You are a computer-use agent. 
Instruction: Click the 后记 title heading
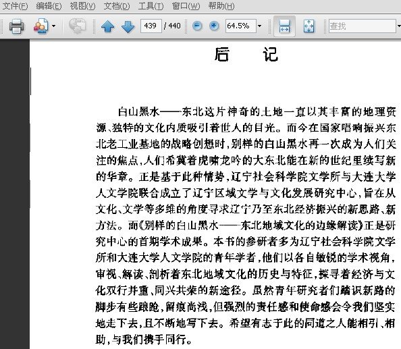point(246,55)
